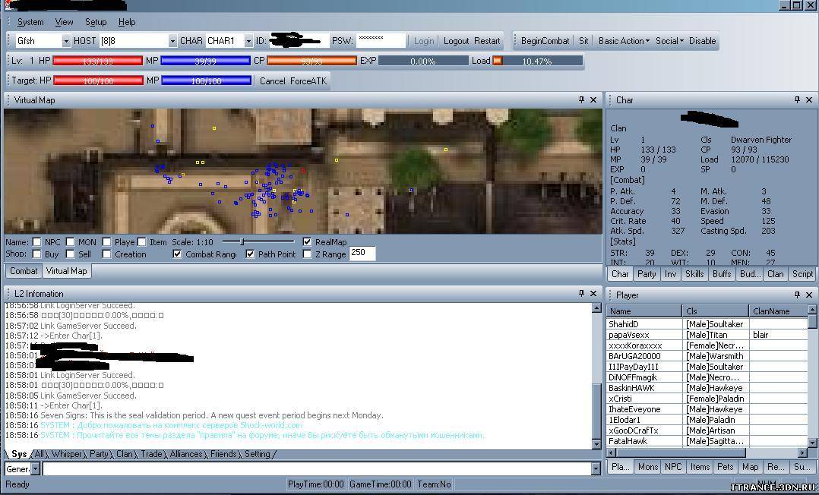Select player papaVsexx in the list
This screenshot has height=495, width=819.
coord(707,335)
